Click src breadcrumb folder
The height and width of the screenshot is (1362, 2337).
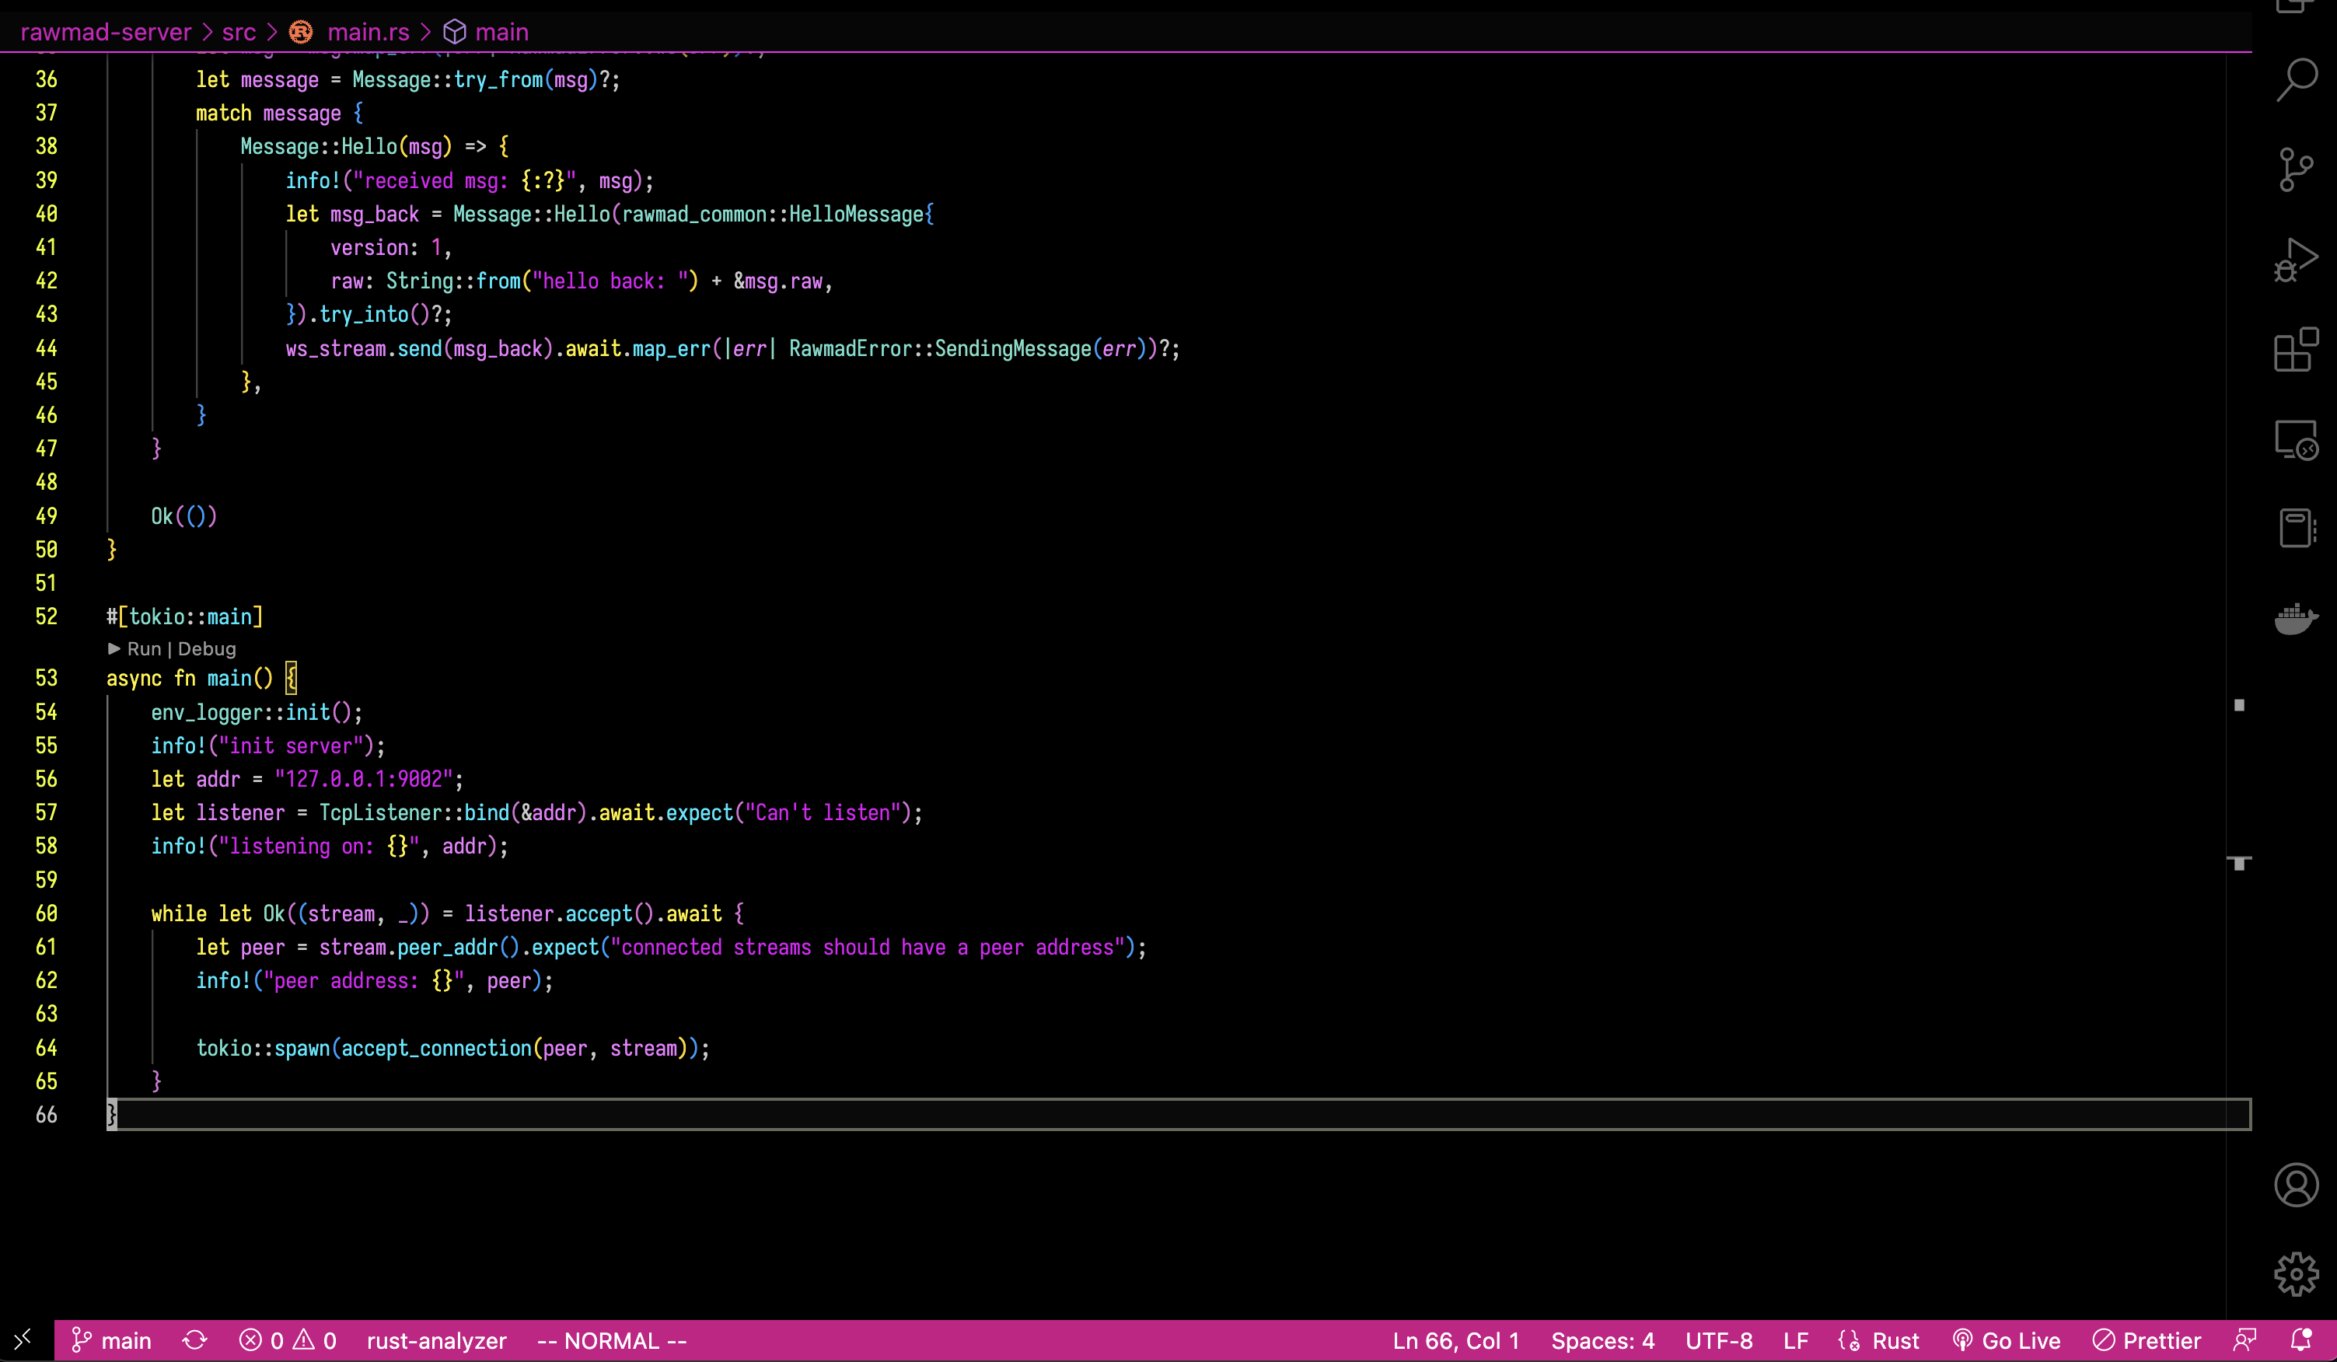(x=239, y=33)
